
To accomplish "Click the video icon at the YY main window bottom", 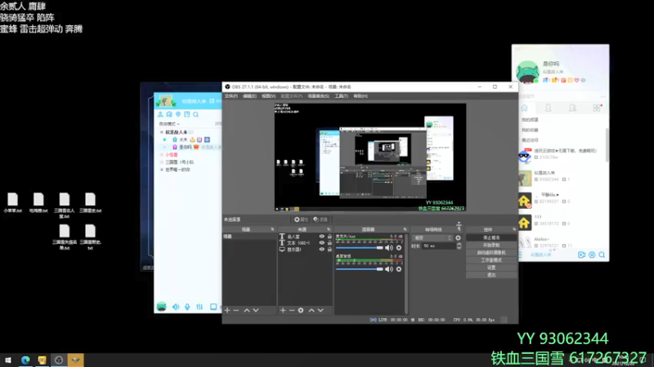I will [x=581, y=254].
